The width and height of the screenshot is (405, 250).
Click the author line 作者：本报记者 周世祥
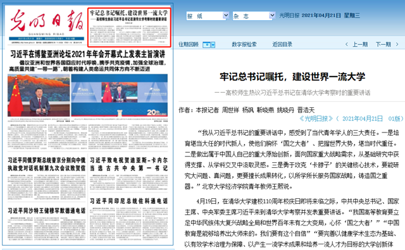click(x=247, y=110)
